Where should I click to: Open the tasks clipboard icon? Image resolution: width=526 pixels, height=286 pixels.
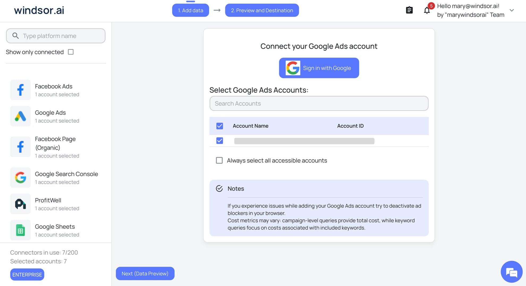(x=409, y=10)
